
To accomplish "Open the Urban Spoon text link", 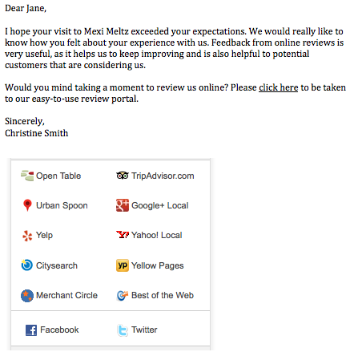I will pos(62,205).
